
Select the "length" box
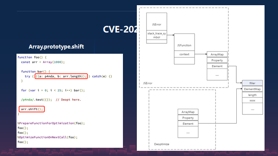252,95
